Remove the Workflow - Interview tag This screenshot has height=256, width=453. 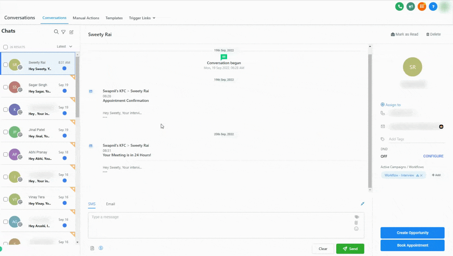(x=421, y=175)
